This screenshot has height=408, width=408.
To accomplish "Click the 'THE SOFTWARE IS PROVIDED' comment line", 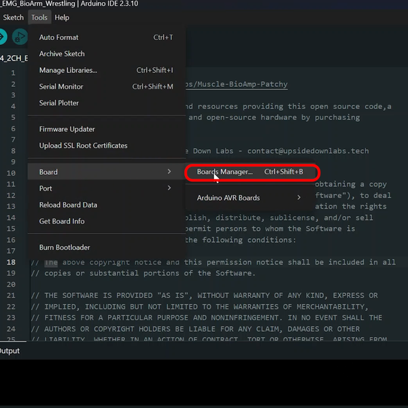I will (x=204, y=296).
